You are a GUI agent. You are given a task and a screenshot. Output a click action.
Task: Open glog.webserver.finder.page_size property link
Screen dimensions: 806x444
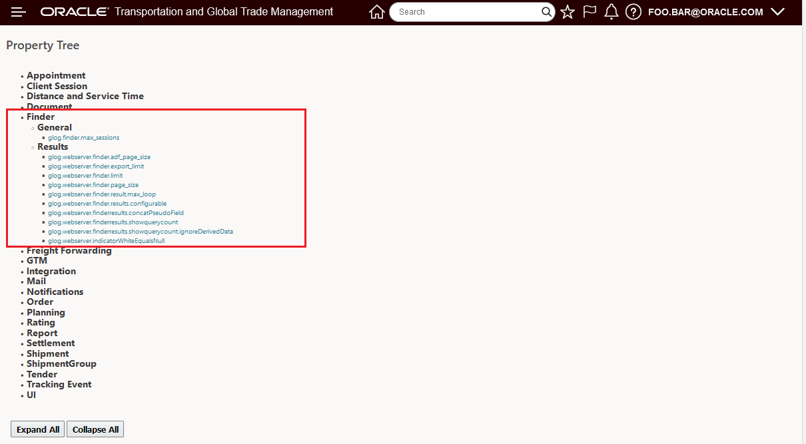coord(93,185)
